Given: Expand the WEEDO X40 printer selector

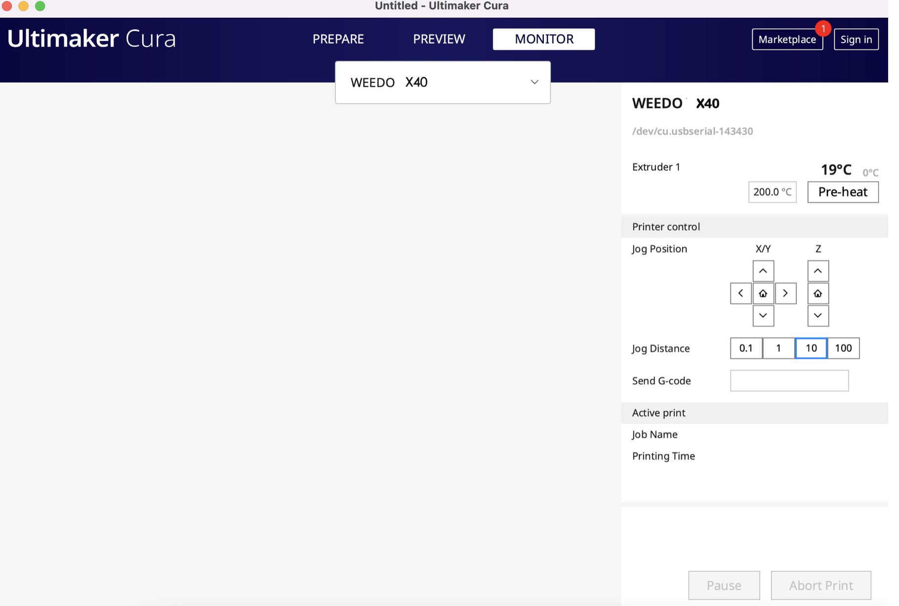Looking at the screenshot, I should (x=443, y=82).
